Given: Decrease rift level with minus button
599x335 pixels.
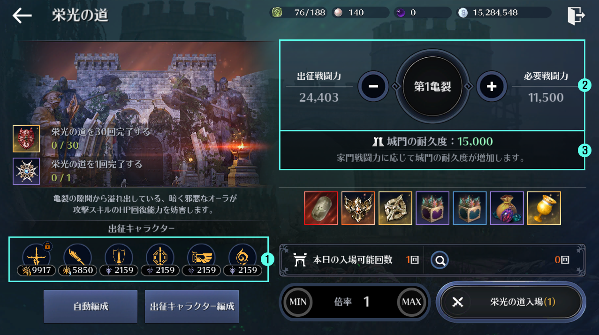Looking at the screenshot, I should pyautogui.click(x=373, y=86).
